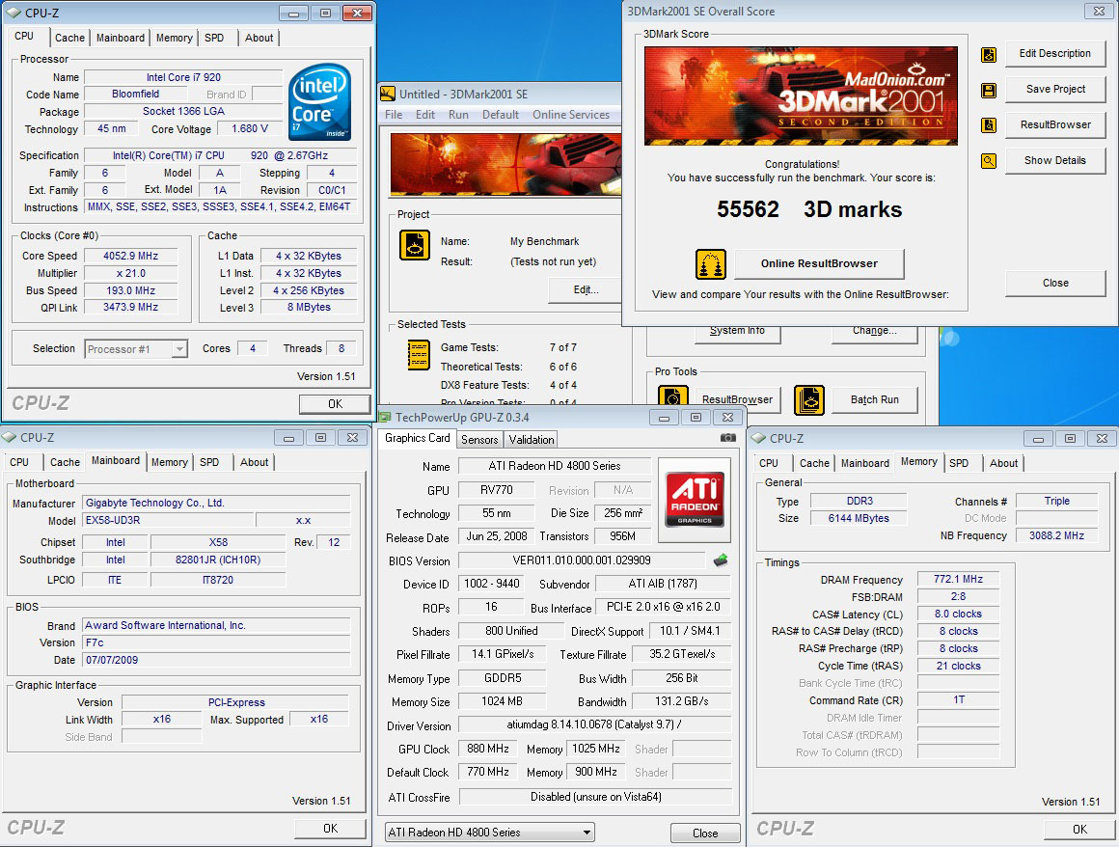Select Validation tab in GPU-Z
This screenshot has width=1119, height=847.
coord(531,440)
